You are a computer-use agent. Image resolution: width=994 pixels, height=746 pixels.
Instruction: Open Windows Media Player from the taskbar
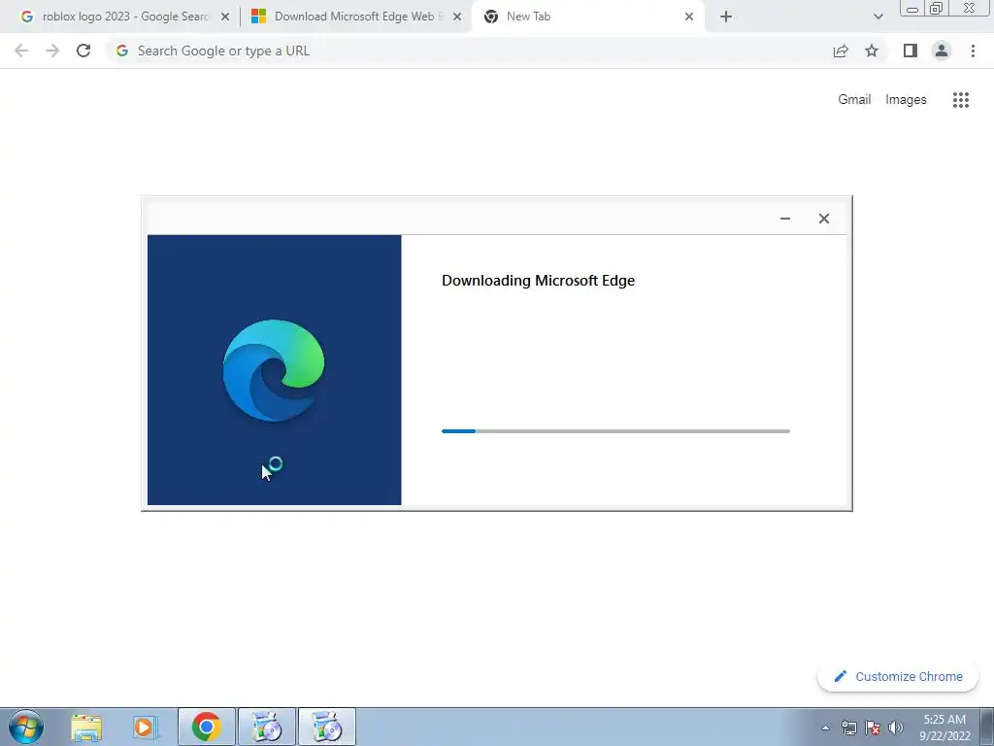[x=146, y=727]
